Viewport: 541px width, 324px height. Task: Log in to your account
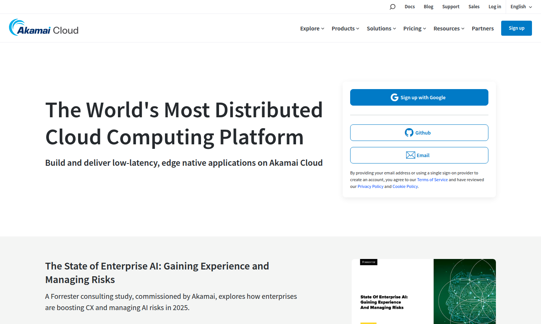point(495,6)
